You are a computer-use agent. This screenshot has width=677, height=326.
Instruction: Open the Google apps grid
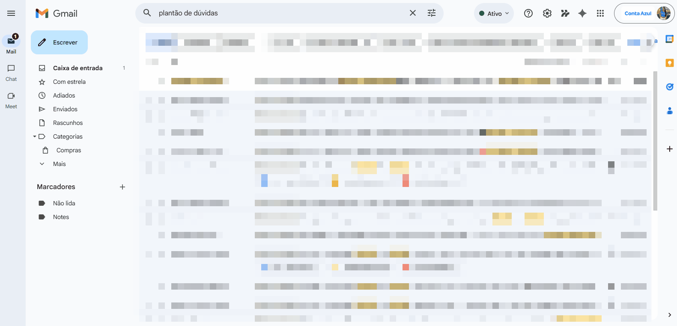tap(600, 13)
